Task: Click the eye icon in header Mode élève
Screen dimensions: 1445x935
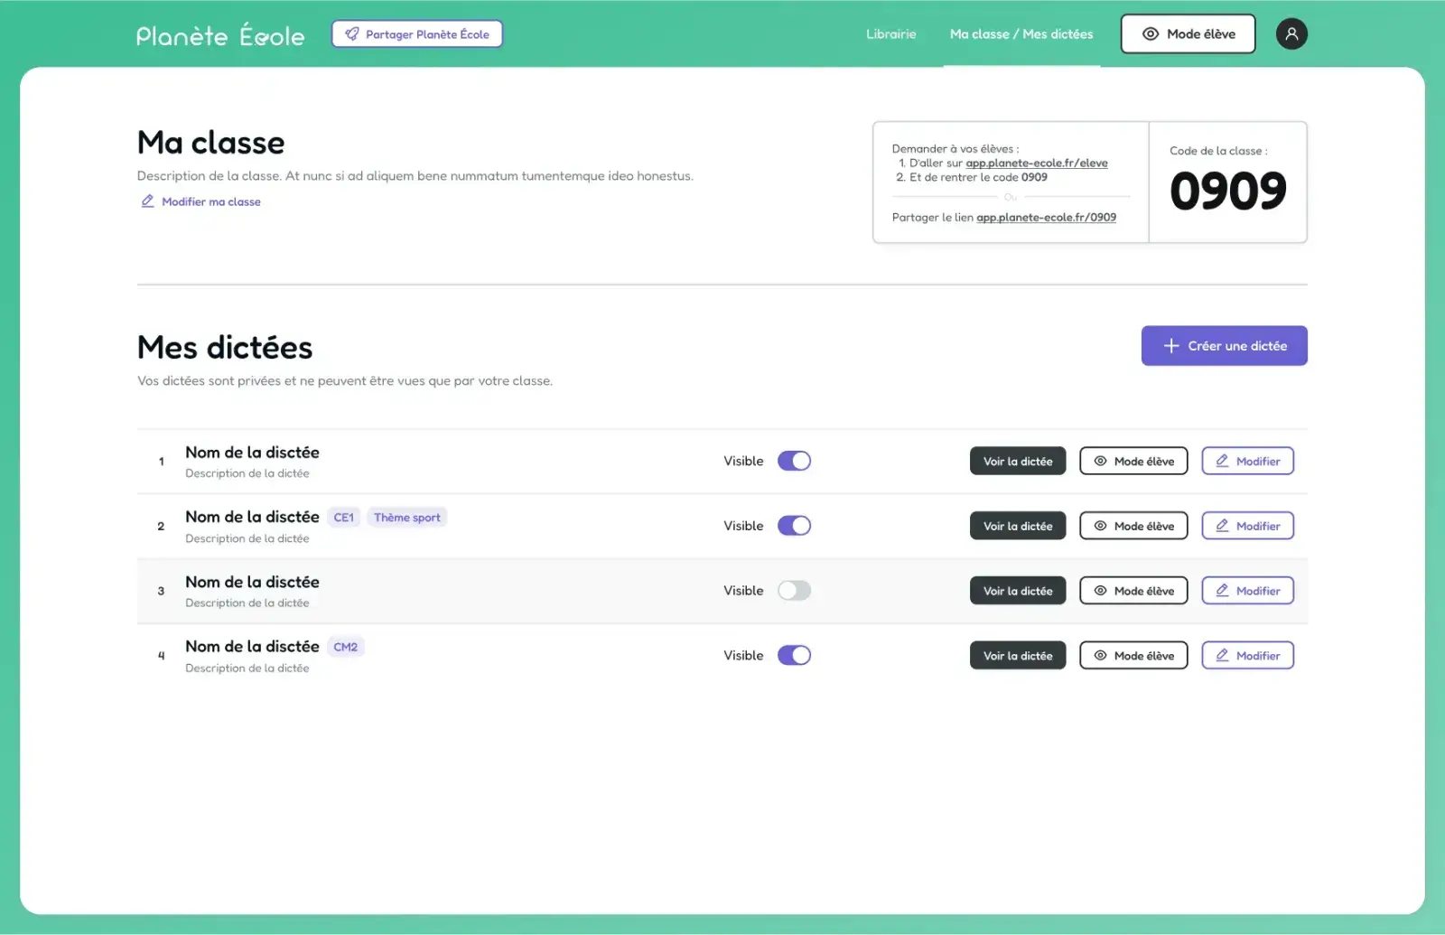Action: click(x=1150, y=34)
